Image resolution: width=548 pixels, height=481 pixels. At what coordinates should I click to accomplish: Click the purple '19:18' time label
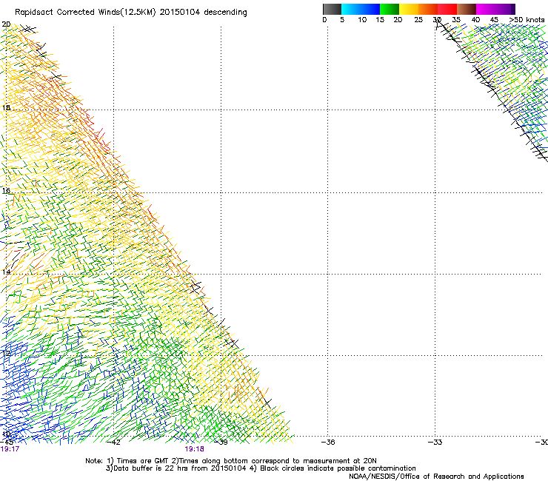[194, 449]
